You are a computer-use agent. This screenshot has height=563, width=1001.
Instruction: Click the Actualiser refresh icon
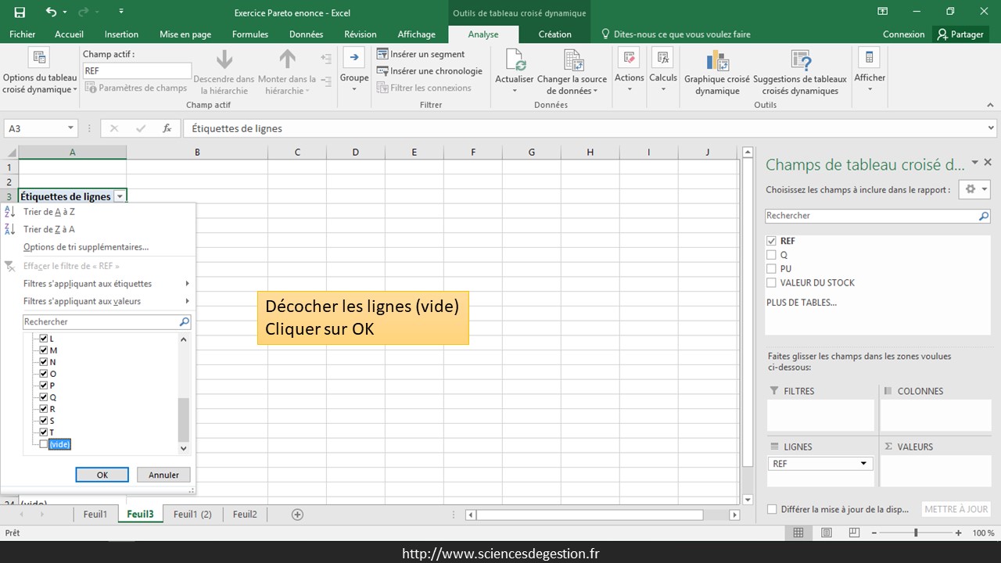click(514, 61)
